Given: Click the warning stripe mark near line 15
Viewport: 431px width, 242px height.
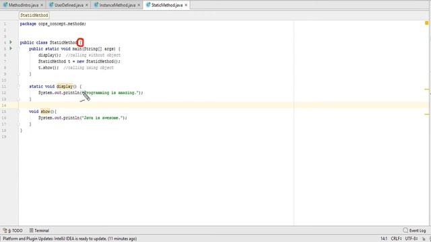Looking at the screenshot, I should (x=426, y=114).
